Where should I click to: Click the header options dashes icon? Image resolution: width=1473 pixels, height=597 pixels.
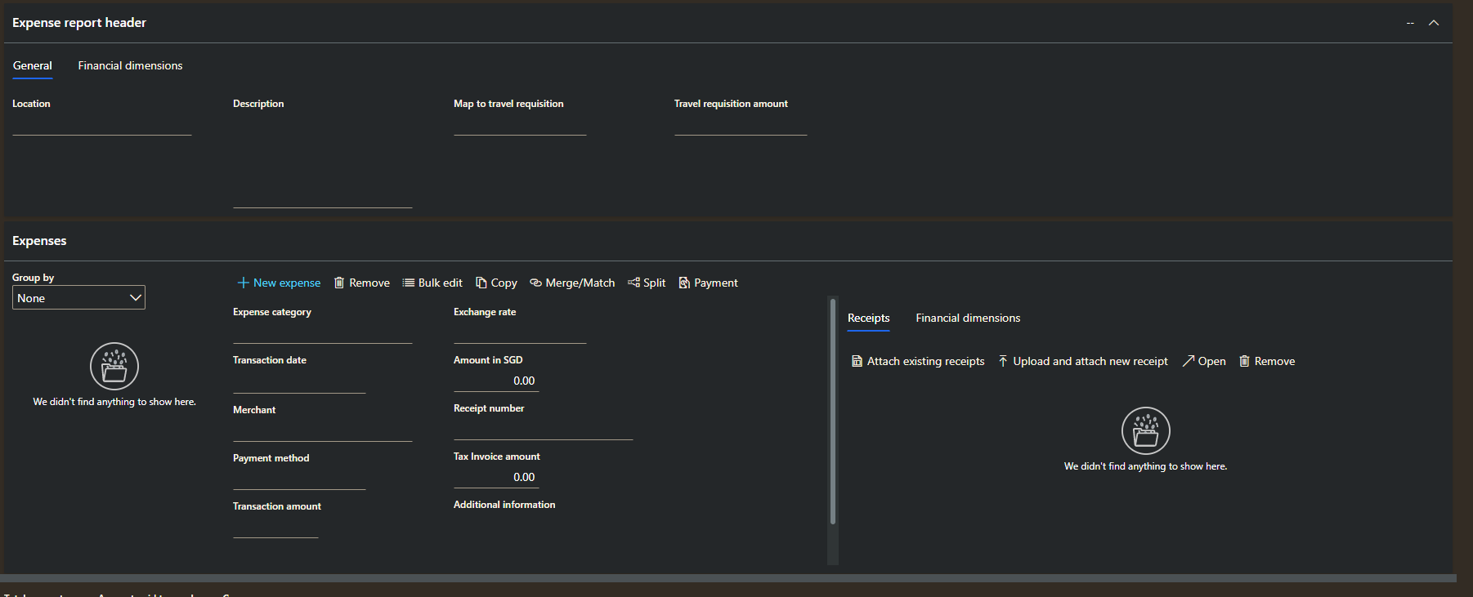pyautogui.click(x=1410, y=23)
